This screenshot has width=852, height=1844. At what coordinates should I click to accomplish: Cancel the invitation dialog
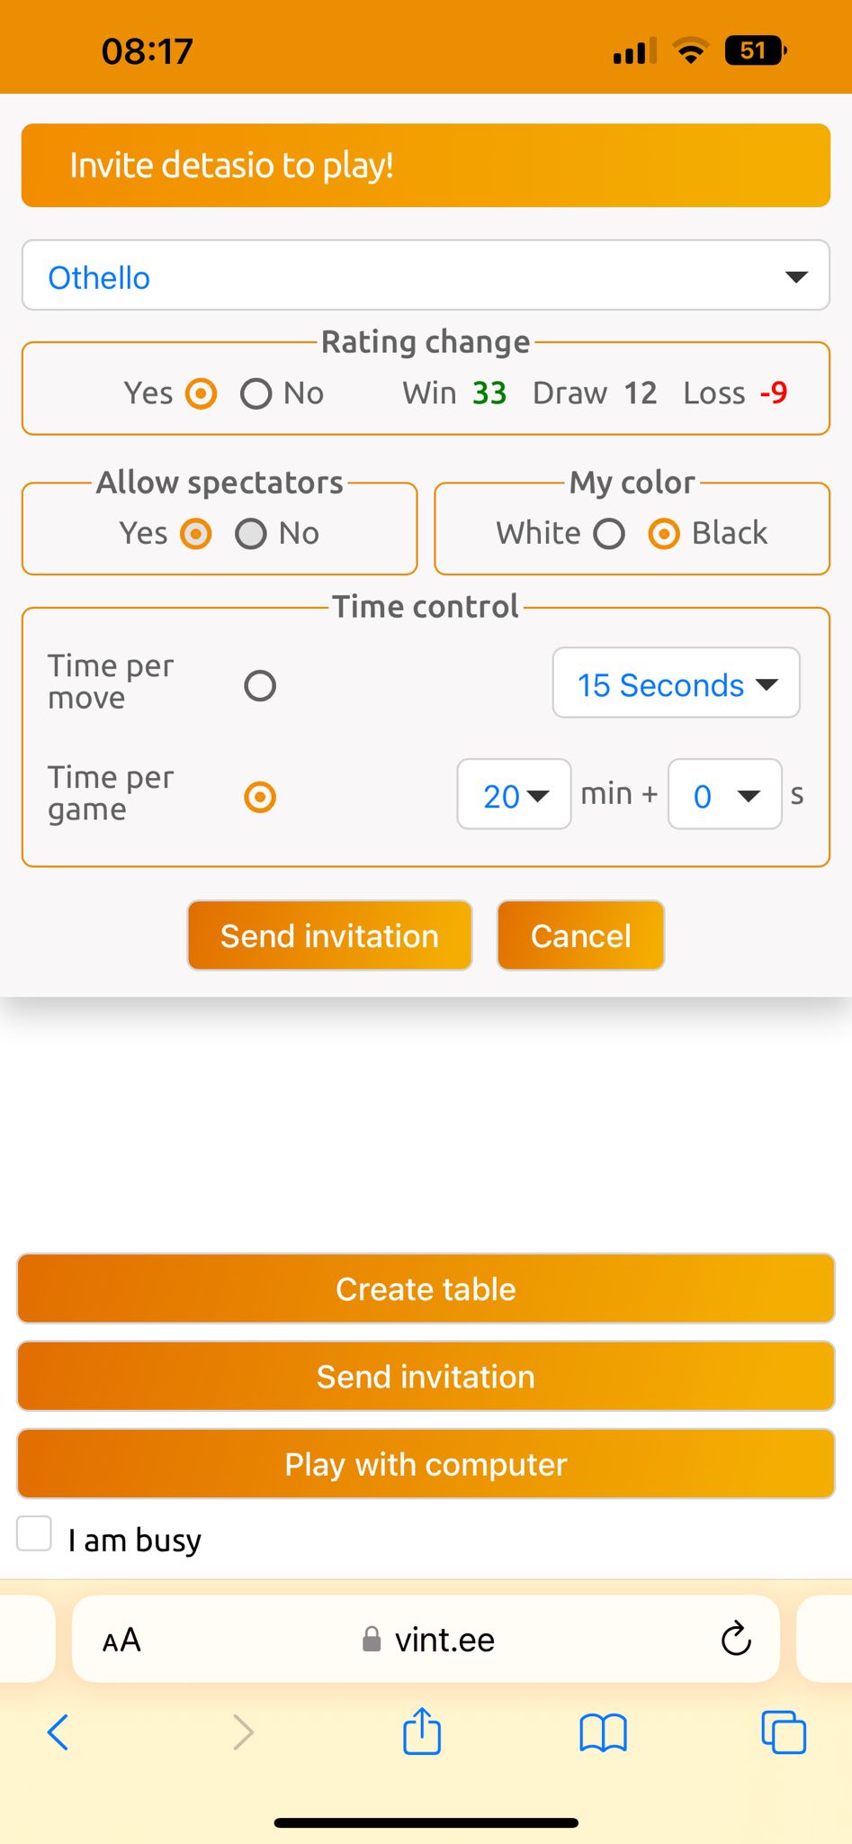click(580, 936)
